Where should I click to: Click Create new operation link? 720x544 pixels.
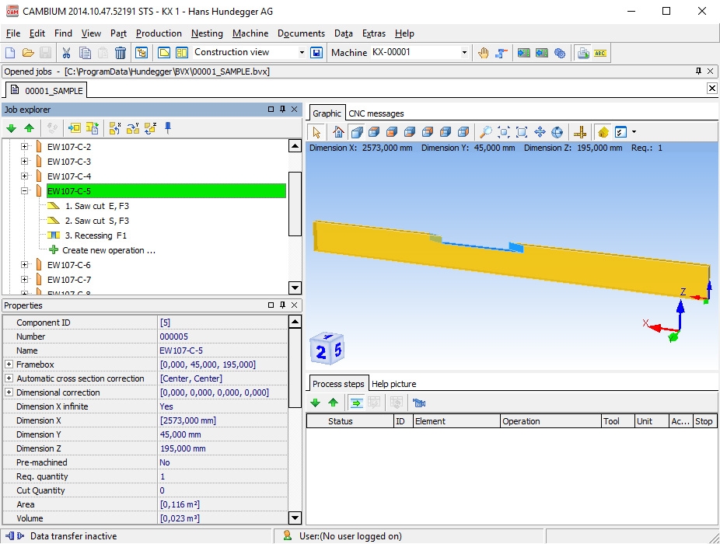(109, 250)
